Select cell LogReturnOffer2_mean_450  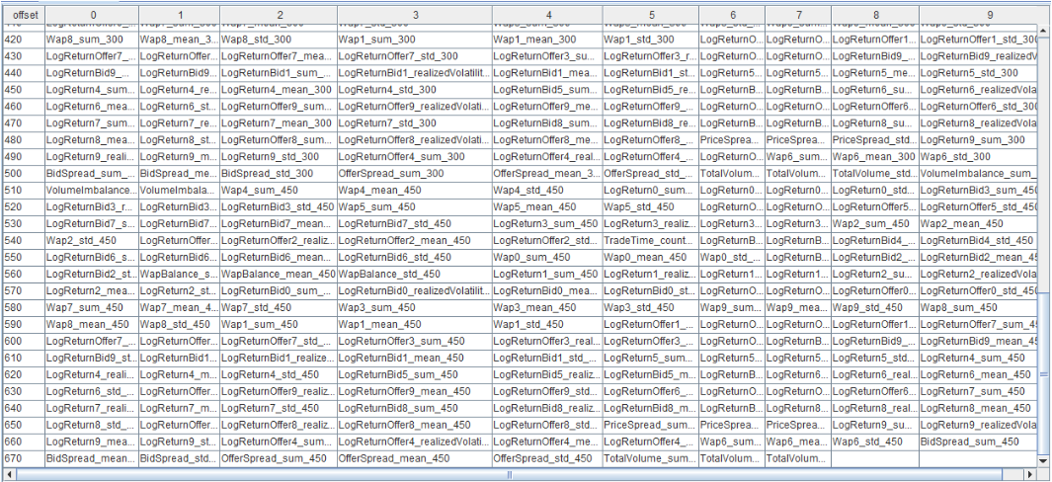click(x=414, y=240)
